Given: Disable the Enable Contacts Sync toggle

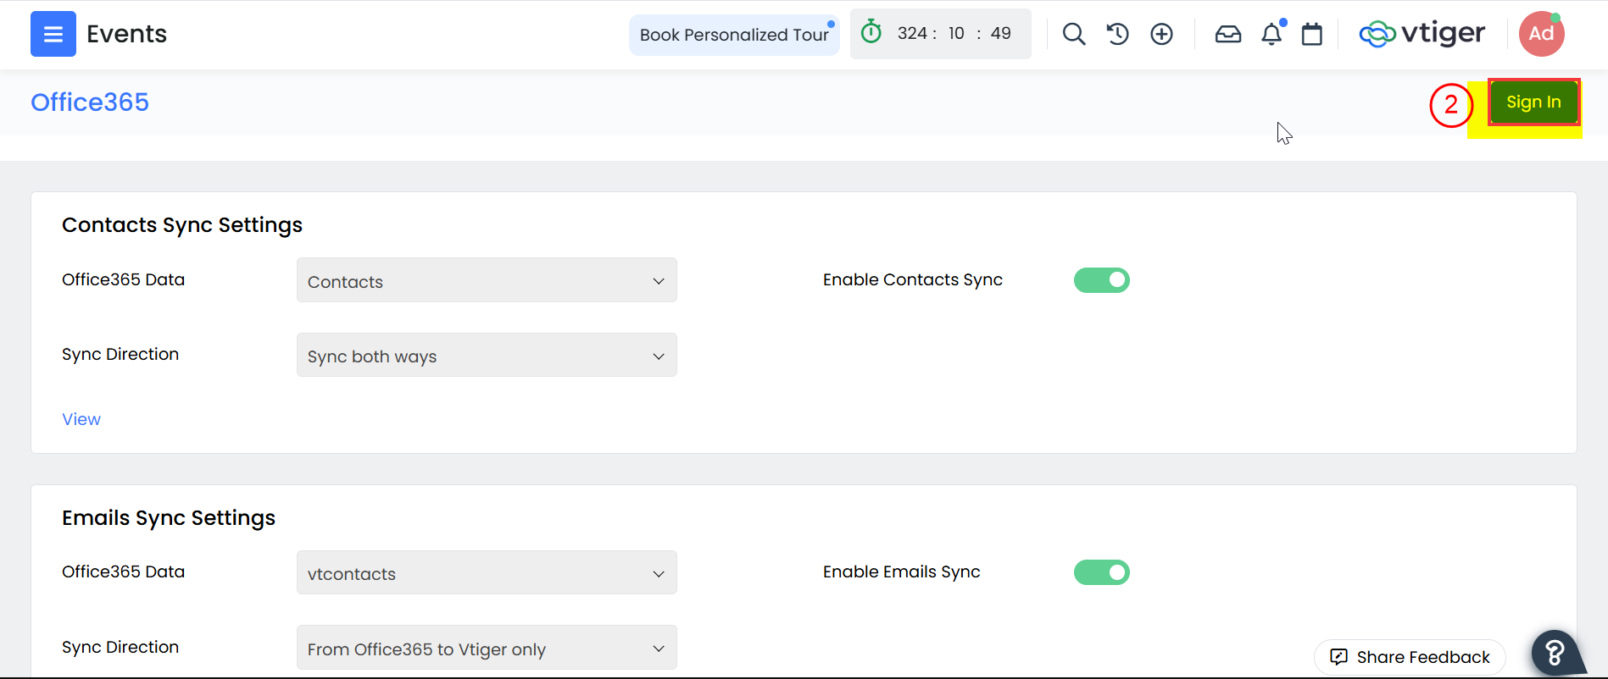Looking at the screenshot, I should 1101,280.
